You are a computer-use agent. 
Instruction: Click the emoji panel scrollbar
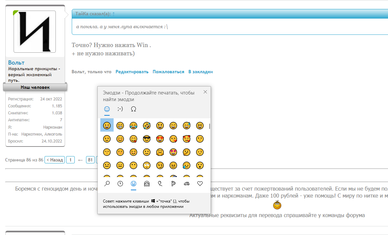tap(209, 126)
